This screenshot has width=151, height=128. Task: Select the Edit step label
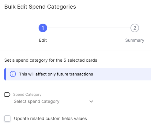click(x=43, y=40)
